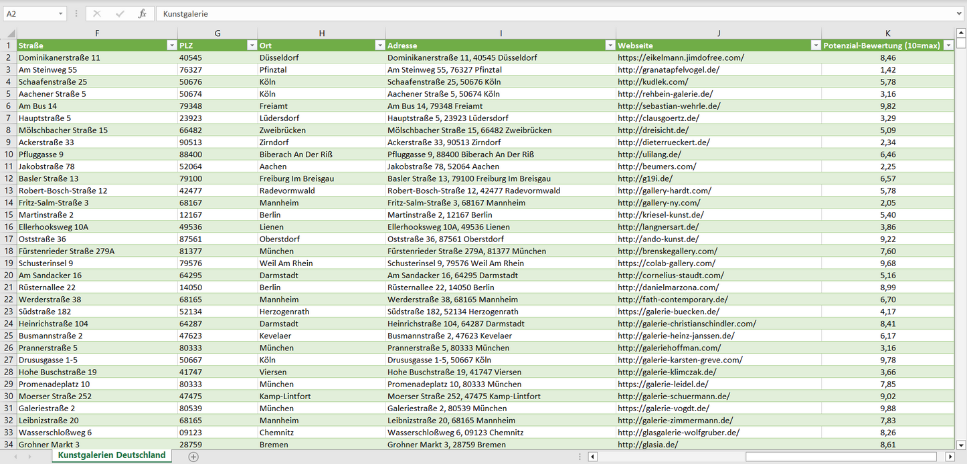This screenshot has width=967, height=464.
Task: Click the Enter checkmark icon in formula bar
Action: [x=120, y=13]
